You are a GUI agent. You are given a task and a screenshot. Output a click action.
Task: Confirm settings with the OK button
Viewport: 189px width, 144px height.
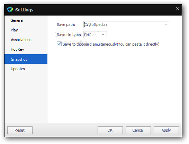point(110,130)
